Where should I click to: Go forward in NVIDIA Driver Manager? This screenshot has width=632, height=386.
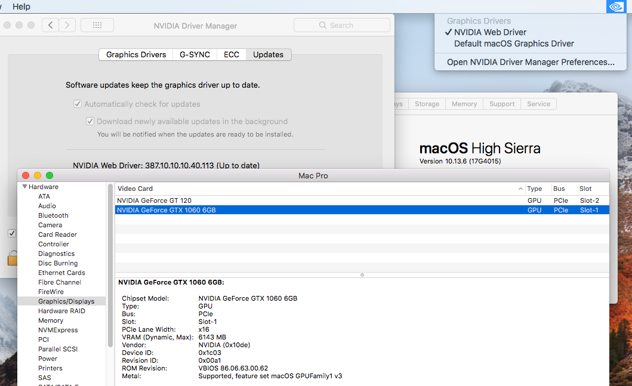pos(67,25)
